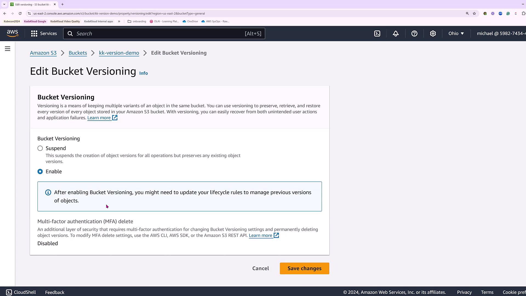
Task: Click the AWS logo home icon
Action: pyautogui.click(x=13, y=33)
